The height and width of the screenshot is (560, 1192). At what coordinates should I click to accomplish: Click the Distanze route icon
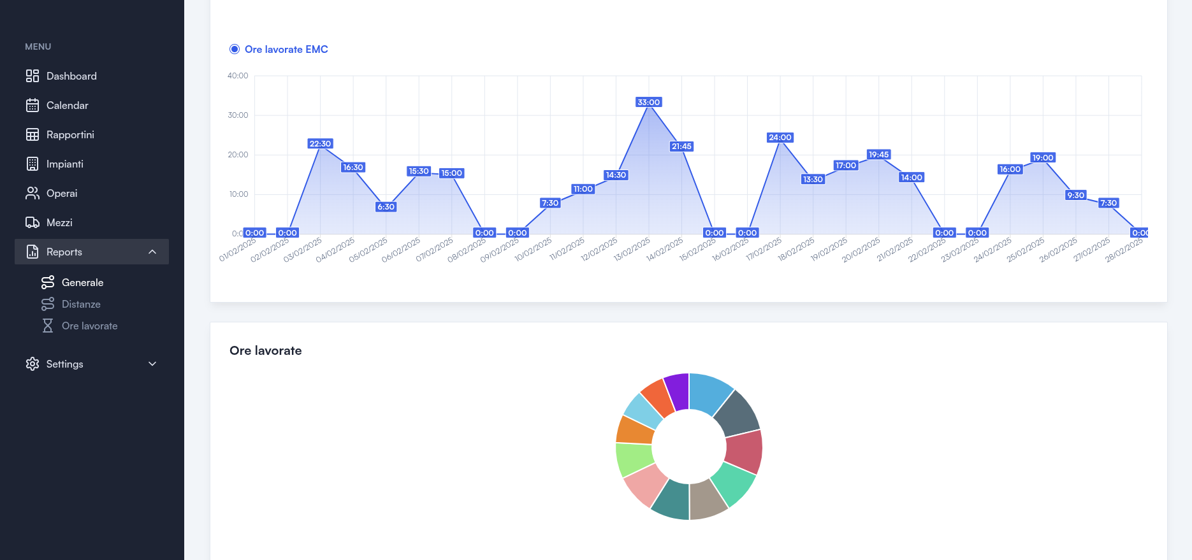(x=48, y=304)
